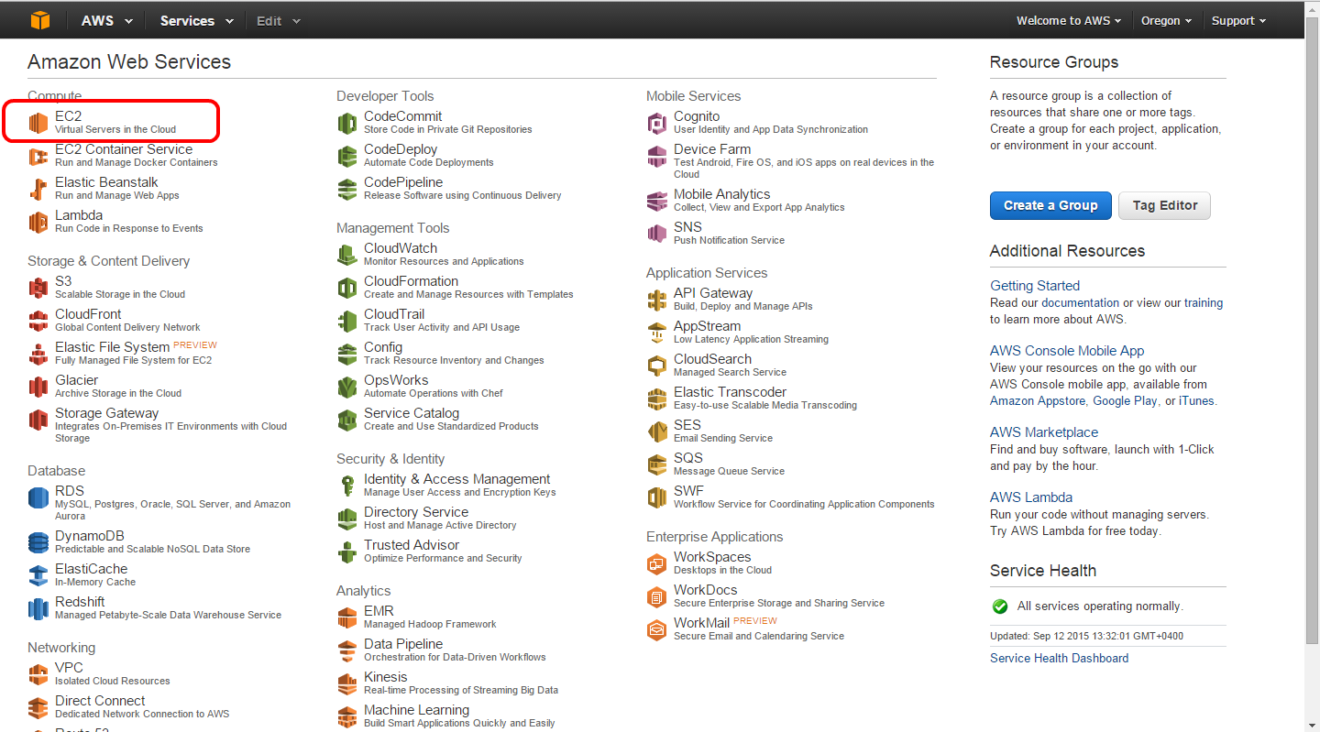Open the CloudWatch icon
Screen dimensions: 1320x732
pyautogui.click(x=347, y=255)
